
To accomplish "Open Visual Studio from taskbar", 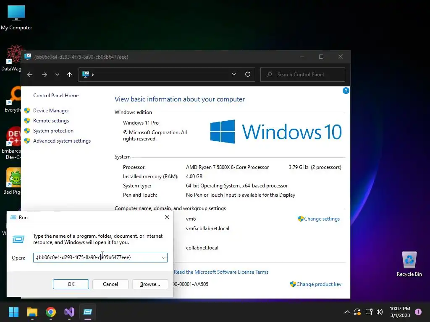I will (69, 312).
